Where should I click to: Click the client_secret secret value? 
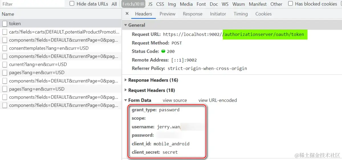170,152
